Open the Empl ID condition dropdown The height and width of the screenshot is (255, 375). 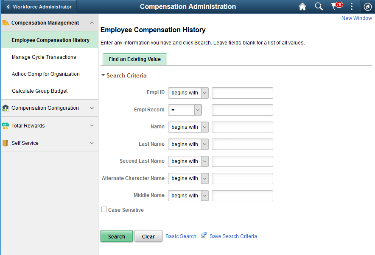point(188,93)
